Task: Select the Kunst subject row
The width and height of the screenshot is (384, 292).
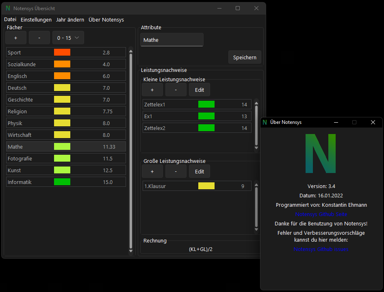Action: click(66, 170)
